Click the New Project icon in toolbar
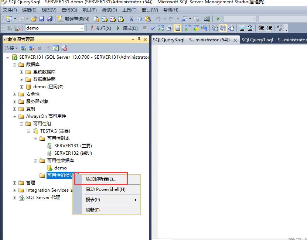Screen dimensions: 307x240 9,19
